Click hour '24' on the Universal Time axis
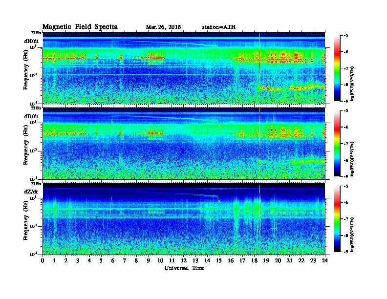387x299 pixels. pyautogui.click(x=325, y=261)
